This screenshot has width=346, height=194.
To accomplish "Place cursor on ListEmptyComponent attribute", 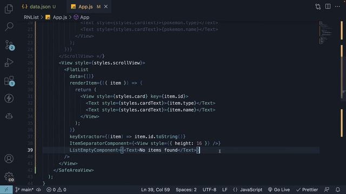I will pyautogui.click(x=94, y=150).
